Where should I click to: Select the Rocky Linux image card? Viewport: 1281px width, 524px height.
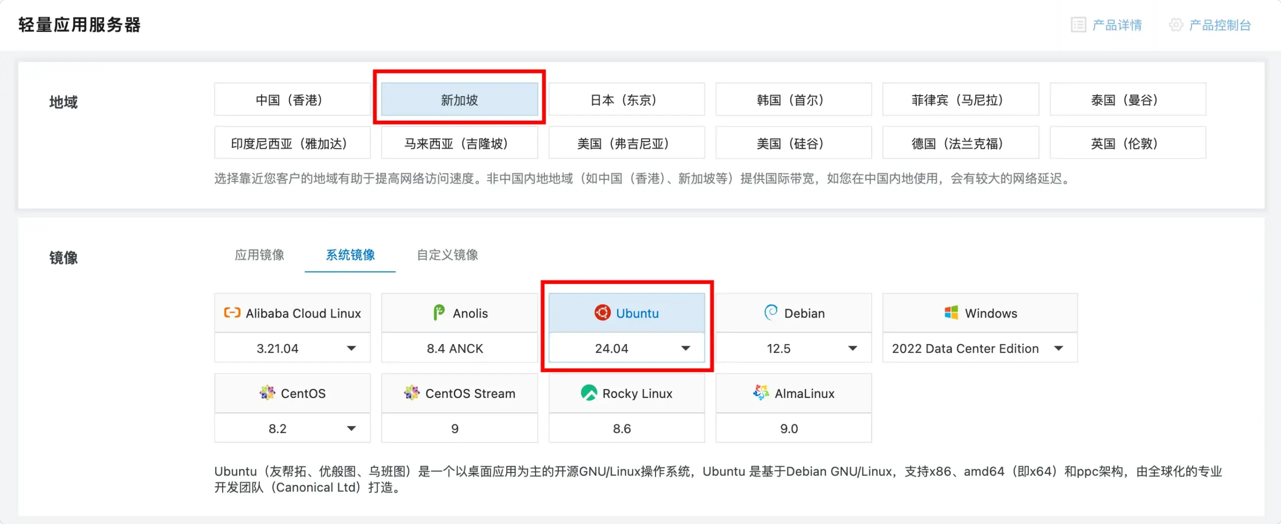pyautogui.click(x=626, y=392)
